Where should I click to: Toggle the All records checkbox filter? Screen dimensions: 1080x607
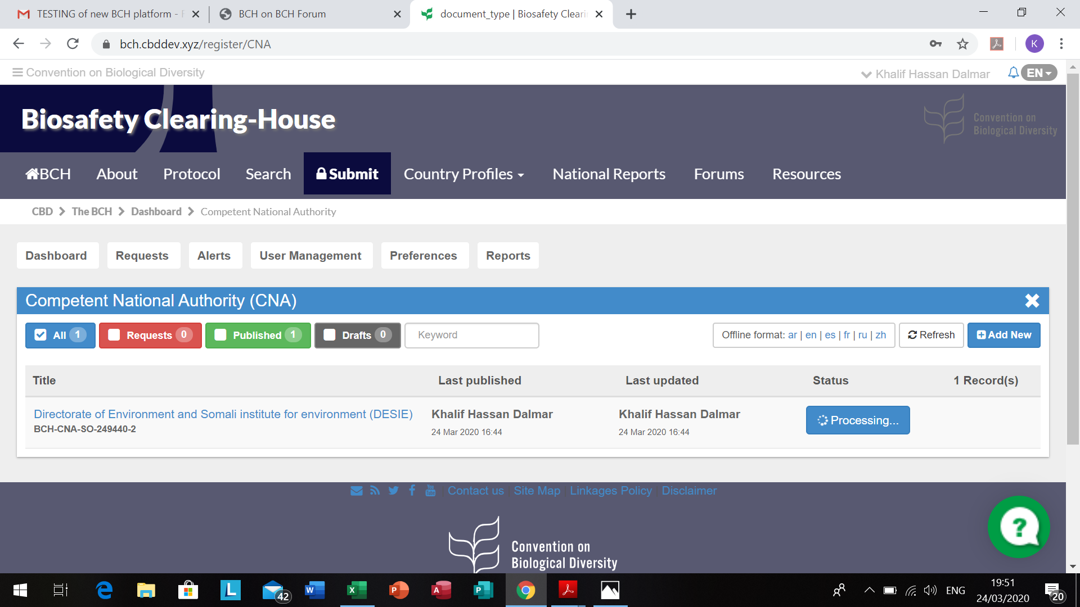[x=40, y=335]
